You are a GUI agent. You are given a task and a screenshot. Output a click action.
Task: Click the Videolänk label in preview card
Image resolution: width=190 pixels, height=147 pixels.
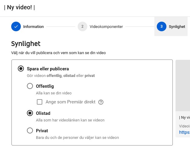(x=185, y=126)
